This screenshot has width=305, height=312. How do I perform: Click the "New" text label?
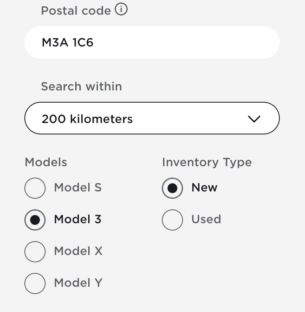tap(205, 187)
